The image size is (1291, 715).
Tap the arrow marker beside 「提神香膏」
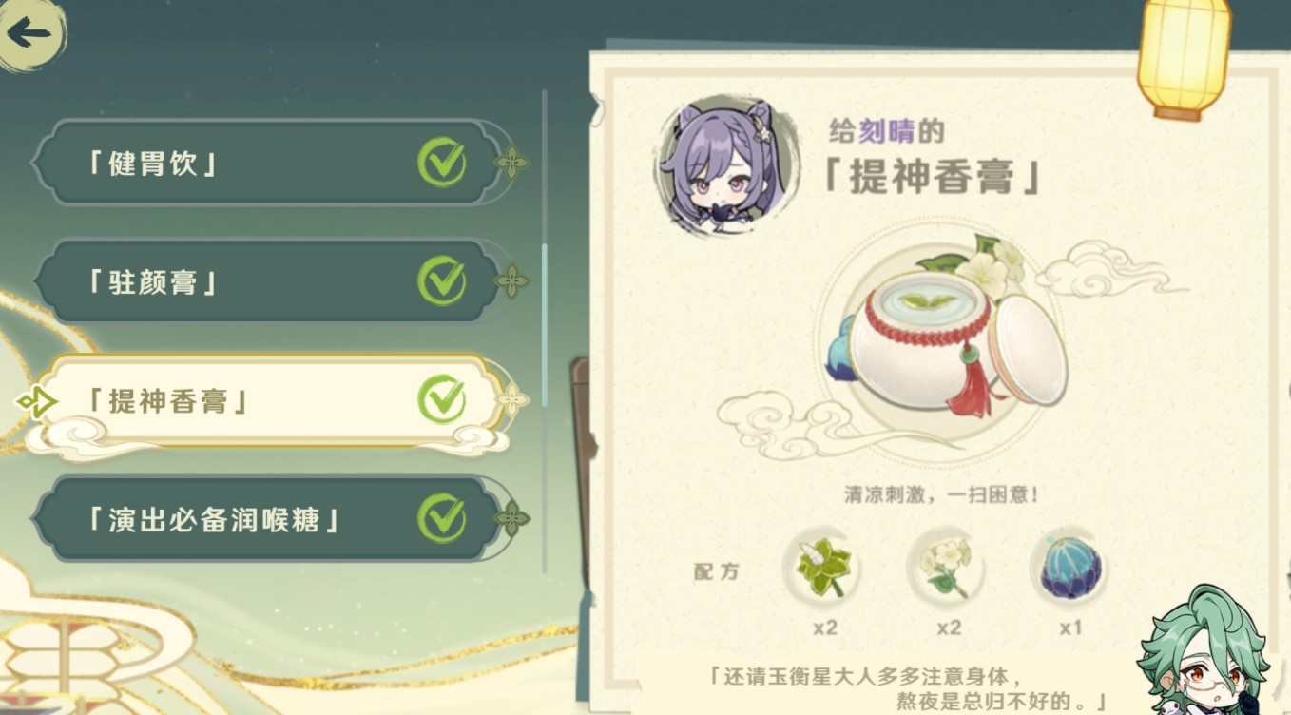tap(36, 401)
